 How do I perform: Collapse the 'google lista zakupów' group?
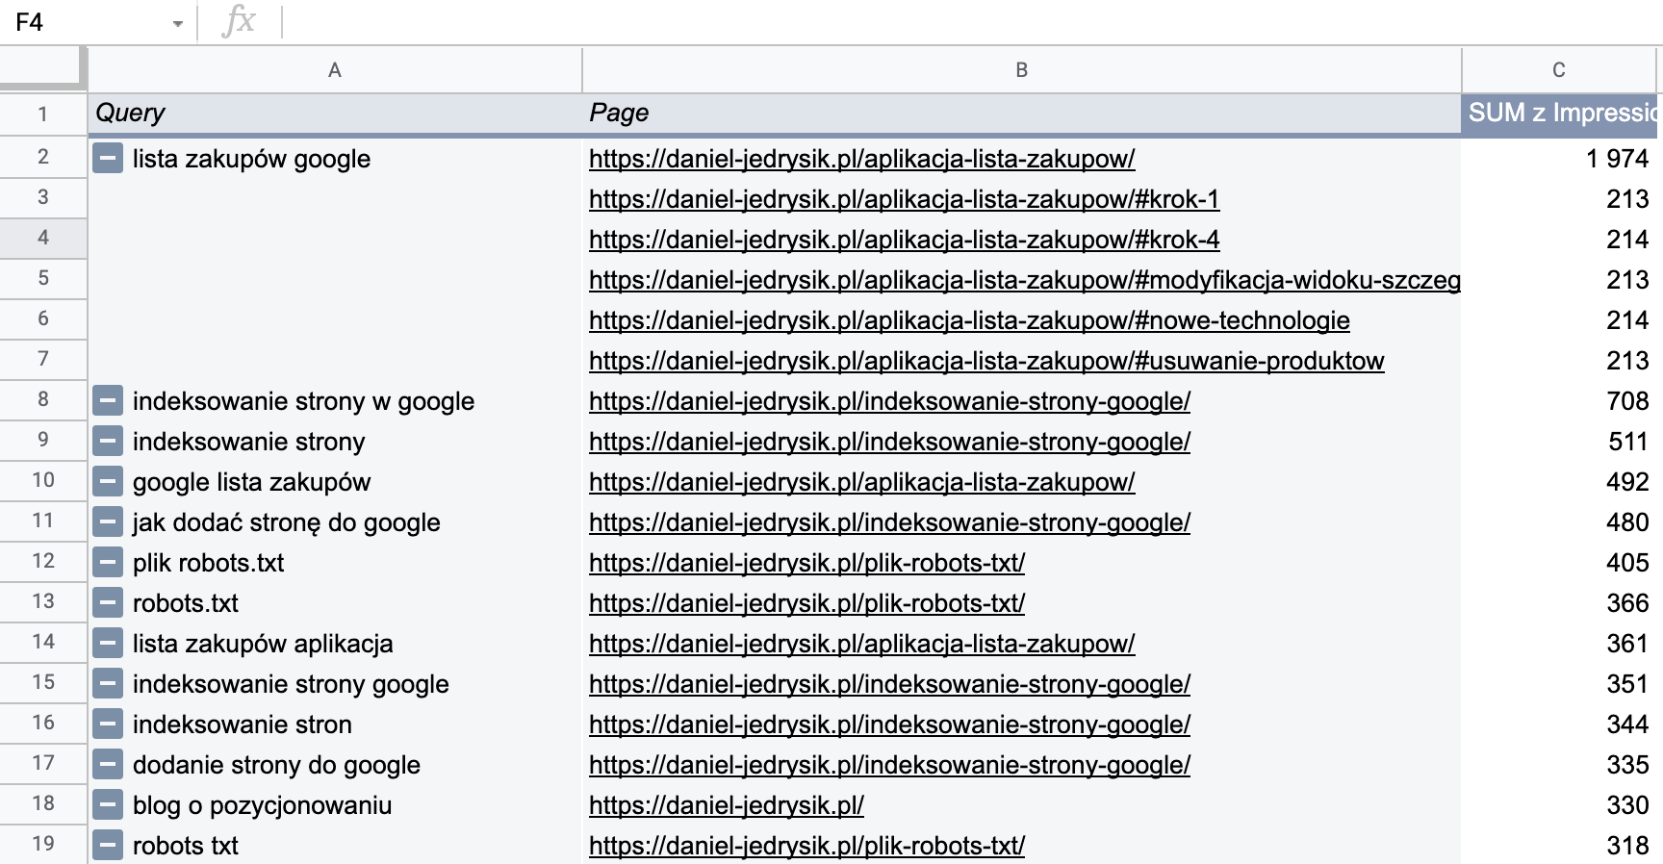coord(108,481)
